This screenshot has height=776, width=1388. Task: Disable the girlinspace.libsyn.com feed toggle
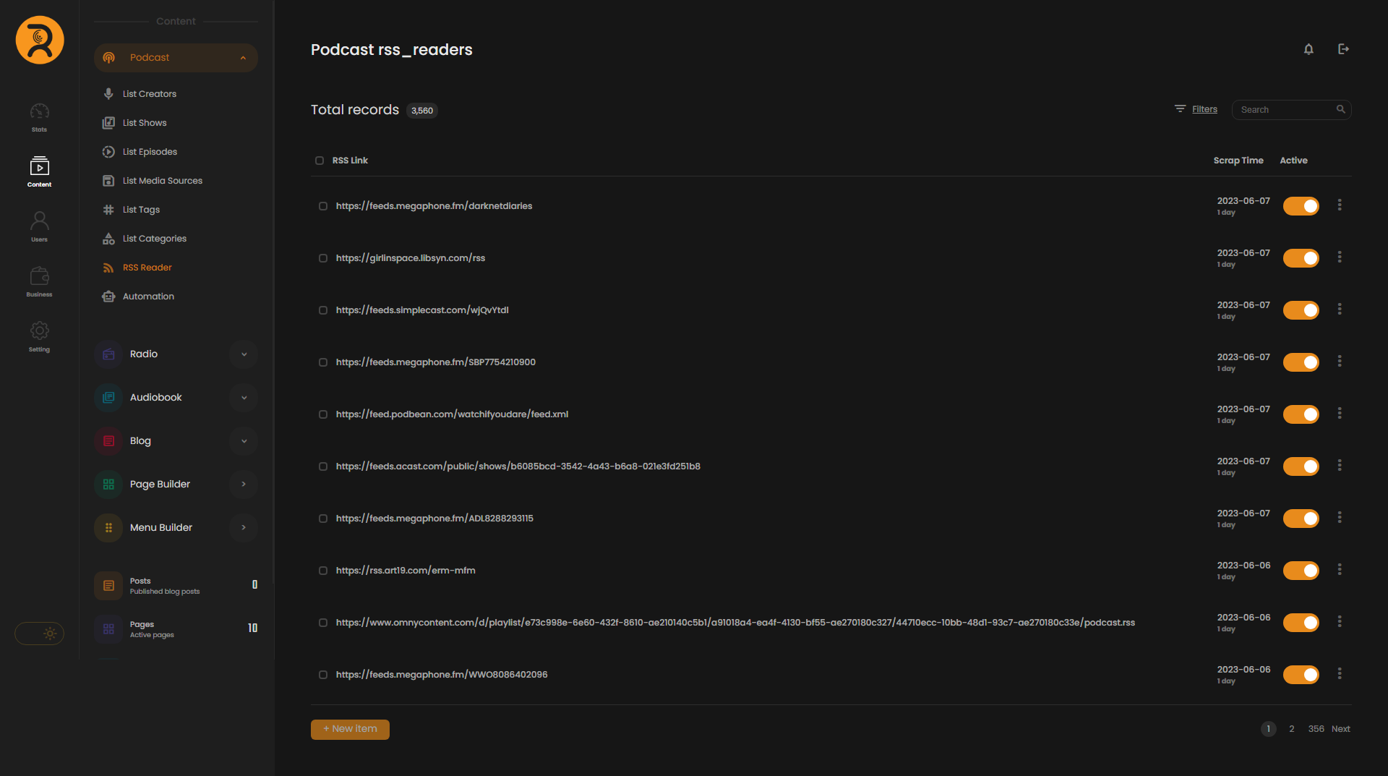[x=1301, y=258]
